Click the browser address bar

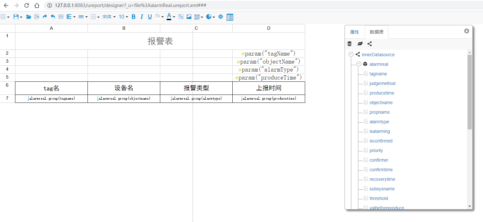(x=263, y=5)
